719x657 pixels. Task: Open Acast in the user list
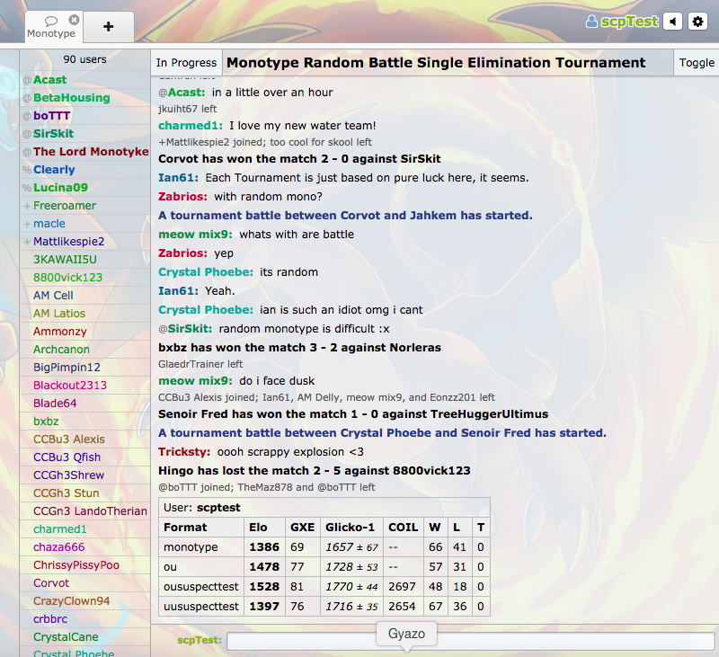pyautogui.click(x=85, y=80)
